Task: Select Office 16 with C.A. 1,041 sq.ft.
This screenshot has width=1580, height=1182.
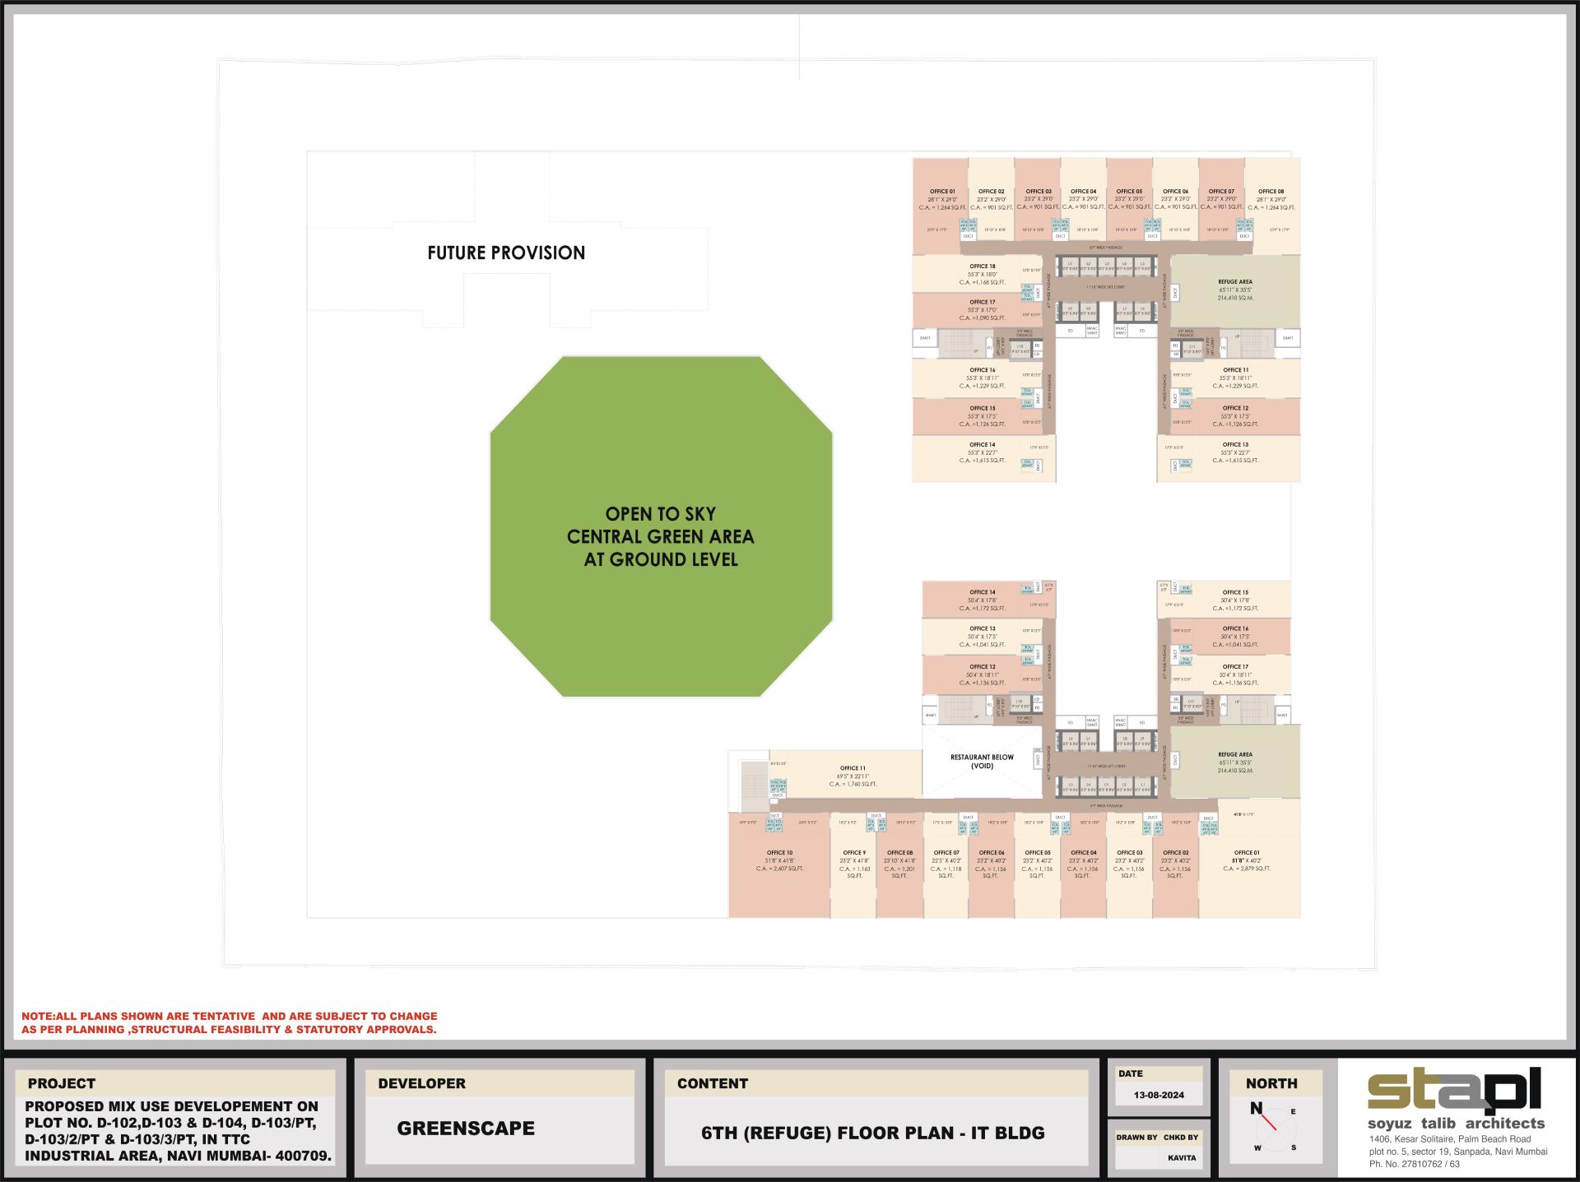Action: (1230, 637)
